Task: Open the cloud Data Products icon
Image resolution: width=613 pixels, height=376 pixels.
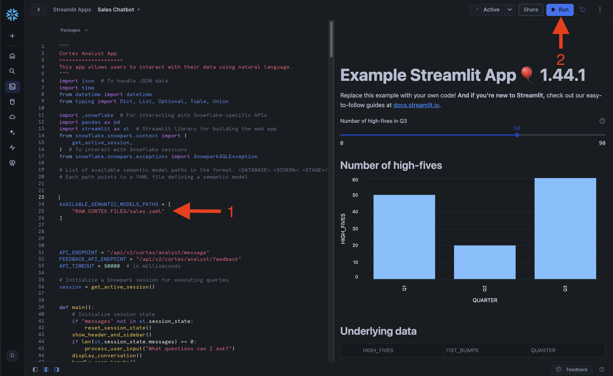Action: click(x=12, y=117)
